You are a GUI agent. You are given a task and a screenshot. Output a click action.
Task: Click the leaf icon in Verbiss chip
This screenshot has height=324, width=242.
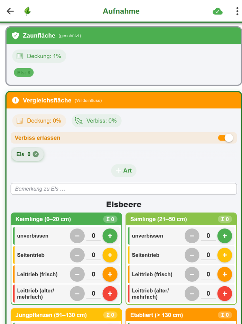click(79, 121)
